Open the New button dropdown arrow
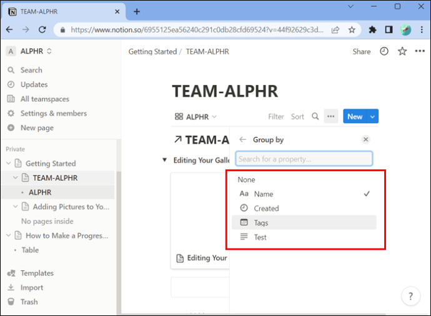Viewport: 431px width, 316px height. tap(372, 117)
